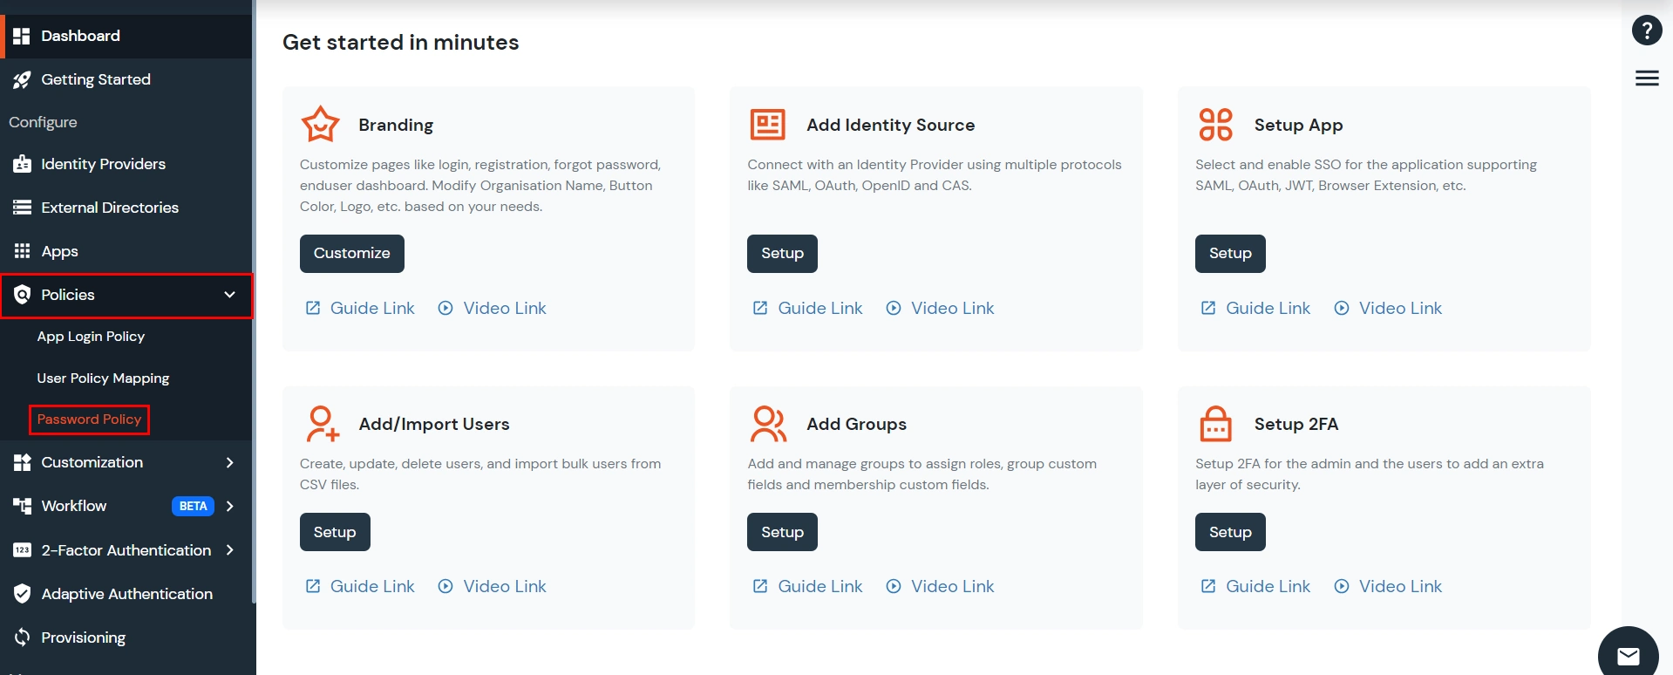This screenshot has height=675, width=1673.
Task: Click the Add Groups people icon
Action: point(768,424)
